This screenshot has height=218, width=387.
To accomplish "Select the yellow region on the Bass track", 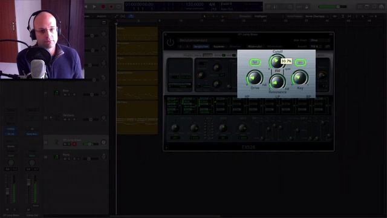I will pos(137,93).
